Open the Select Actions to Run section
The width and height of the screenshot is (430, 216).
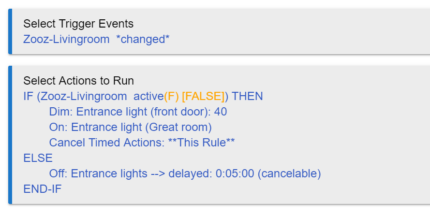[x=79, y=81]
